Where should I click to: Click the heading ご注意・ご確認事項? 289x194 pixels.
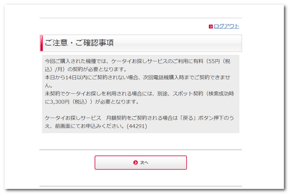79,43
